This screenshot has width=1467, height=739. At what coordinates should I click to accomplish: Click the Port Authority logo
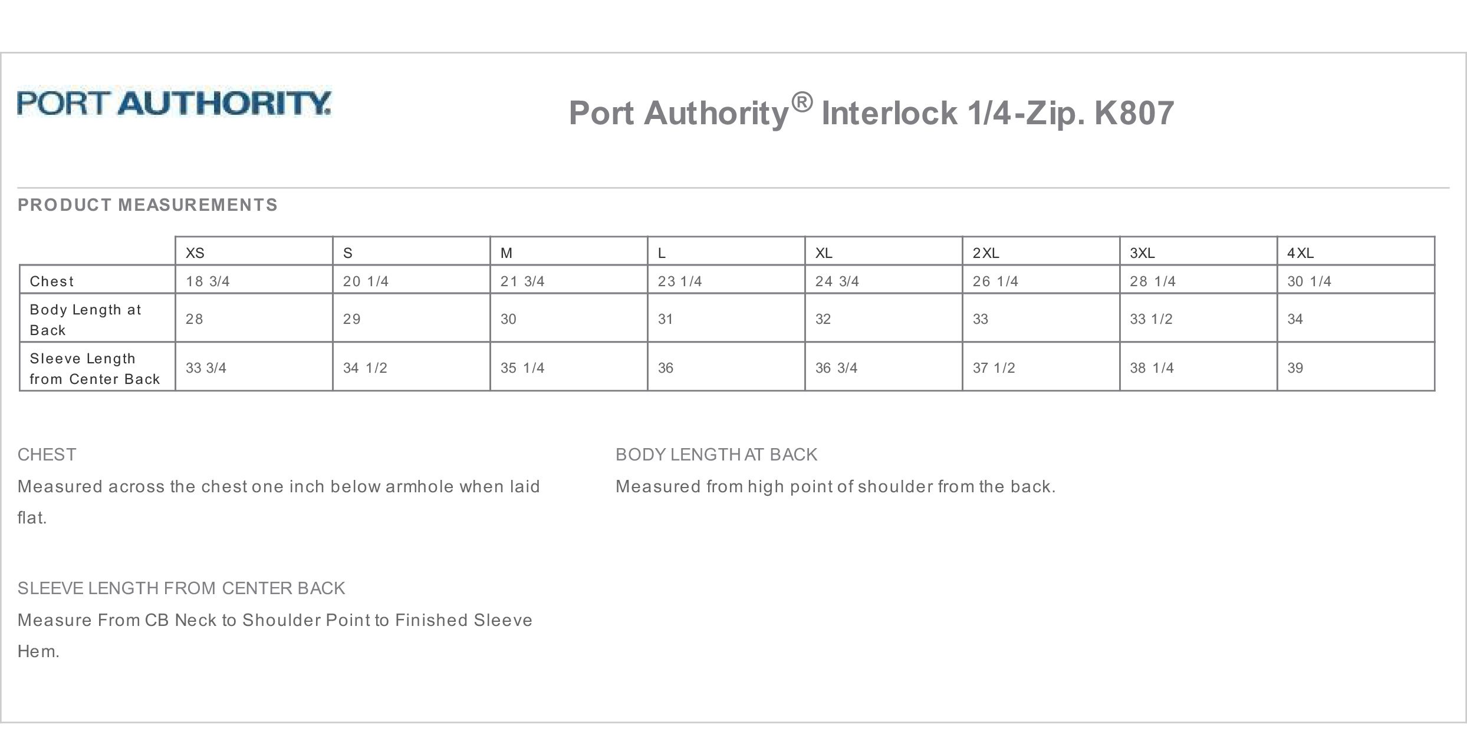click(174, 103)
